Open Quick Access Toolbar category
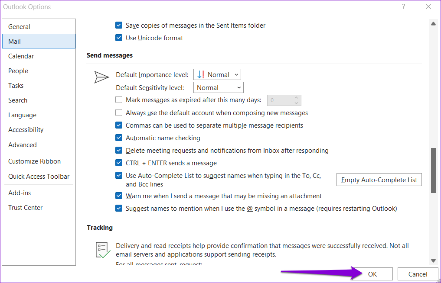The image size is (441, 283). [x=39, y=176]
